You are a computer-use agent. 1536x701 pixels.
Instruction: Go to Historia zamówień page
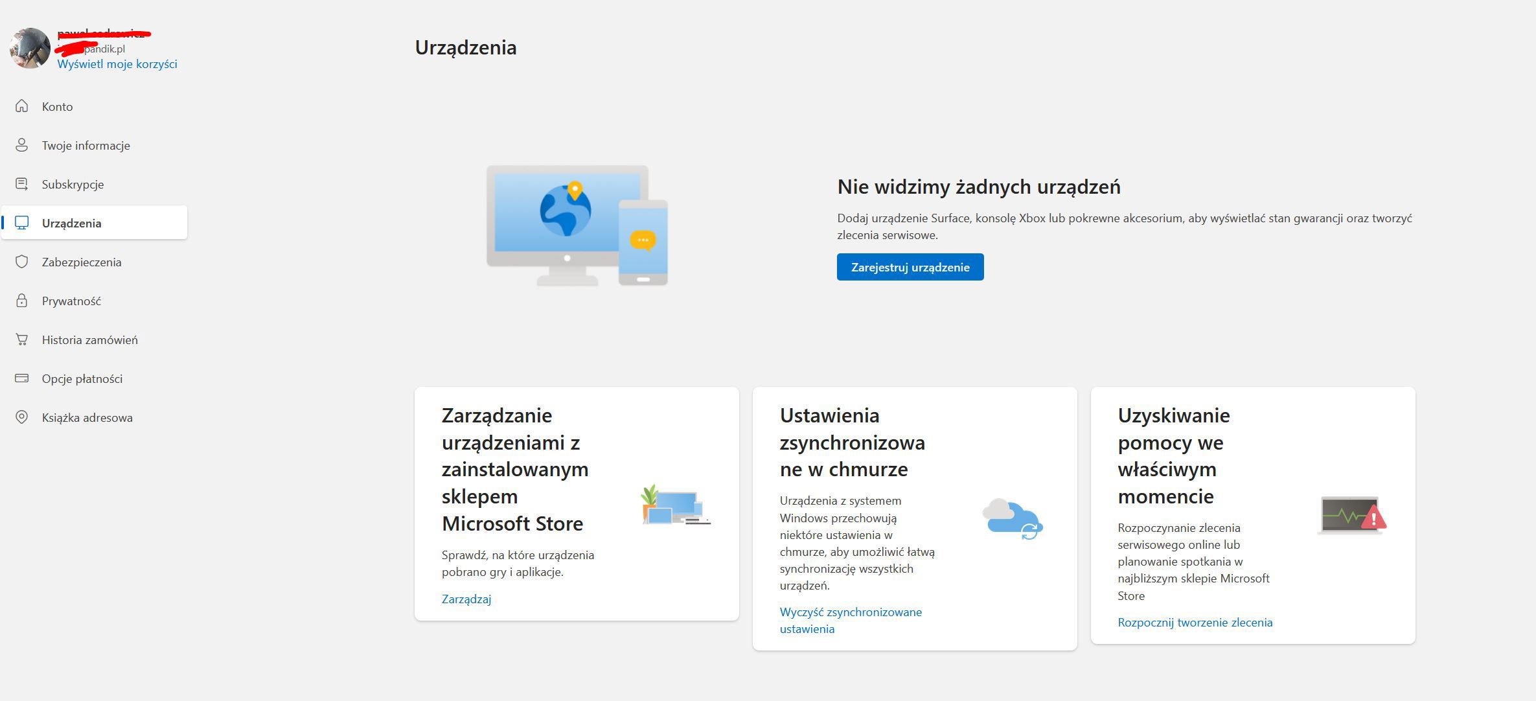tap(89, 339)
